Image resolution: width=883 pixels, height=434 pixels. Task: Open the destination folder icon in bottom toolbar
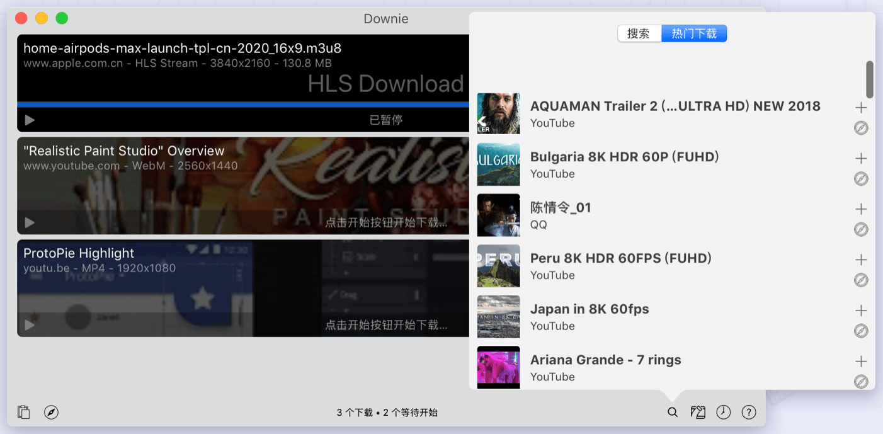(698, 413)
